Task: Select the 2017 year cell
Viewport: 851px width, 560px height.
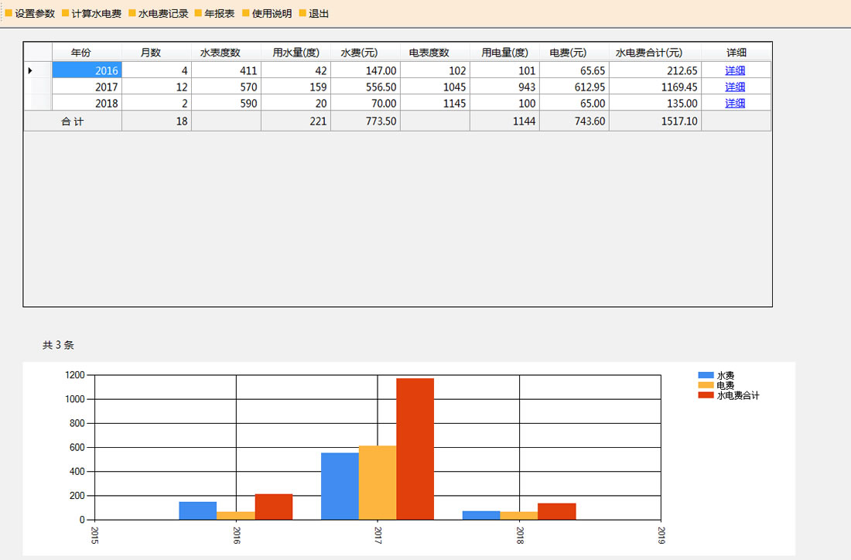Action: [87, 87]
